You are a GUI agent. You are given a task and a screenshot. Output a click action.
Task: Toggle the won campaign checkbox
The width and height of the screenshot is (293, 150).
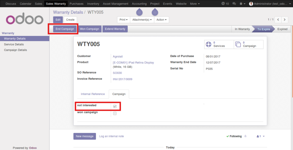(x=115, y=113)
